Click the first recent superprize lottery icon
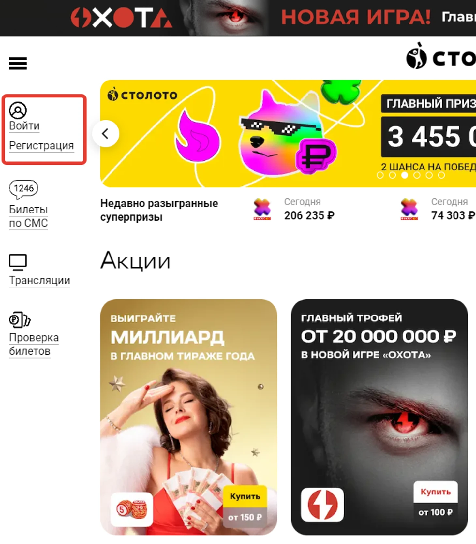 262,209
